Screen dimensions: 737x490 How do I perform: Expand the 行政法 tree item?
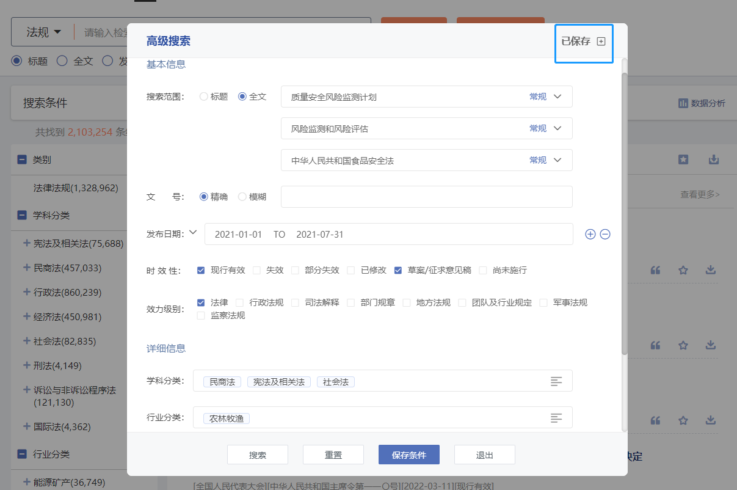[x=26, y=292]
